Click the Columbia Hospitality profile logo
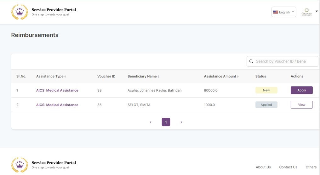320x175 pixels. 306,12
